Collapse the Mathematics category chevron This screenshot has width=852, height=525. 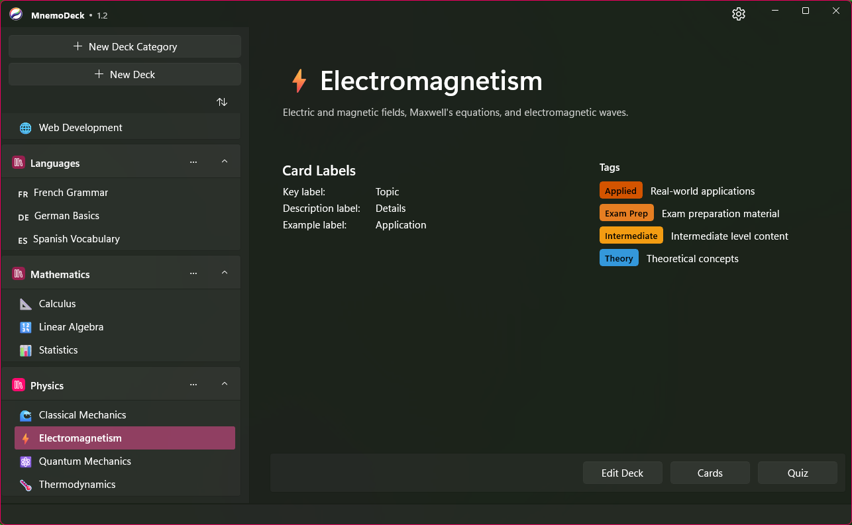coord(225,273)
